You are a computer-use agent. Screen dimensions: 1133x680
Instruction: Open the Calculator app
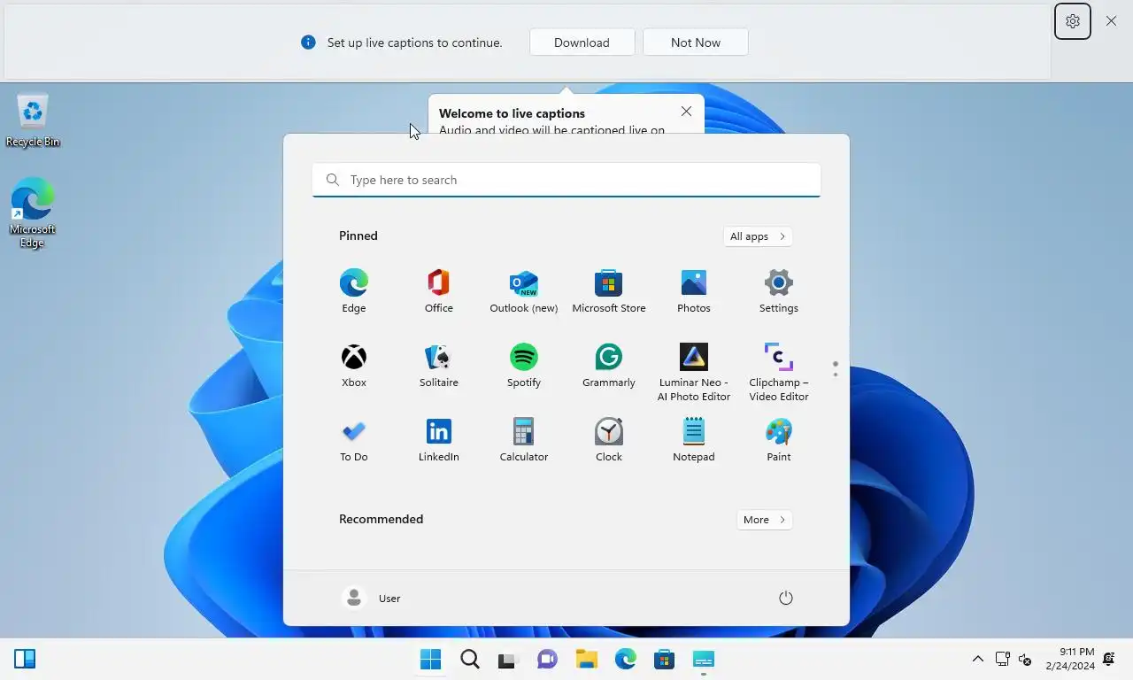(523, 440)
